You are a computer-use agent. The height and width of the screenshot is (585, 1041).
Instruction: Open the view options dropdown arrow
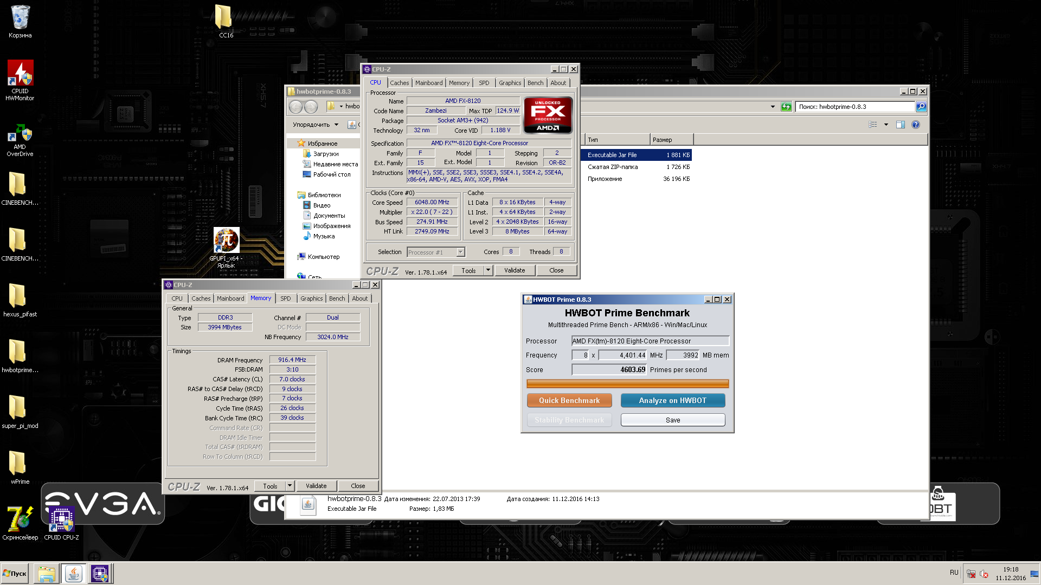(x=886, y=125)
